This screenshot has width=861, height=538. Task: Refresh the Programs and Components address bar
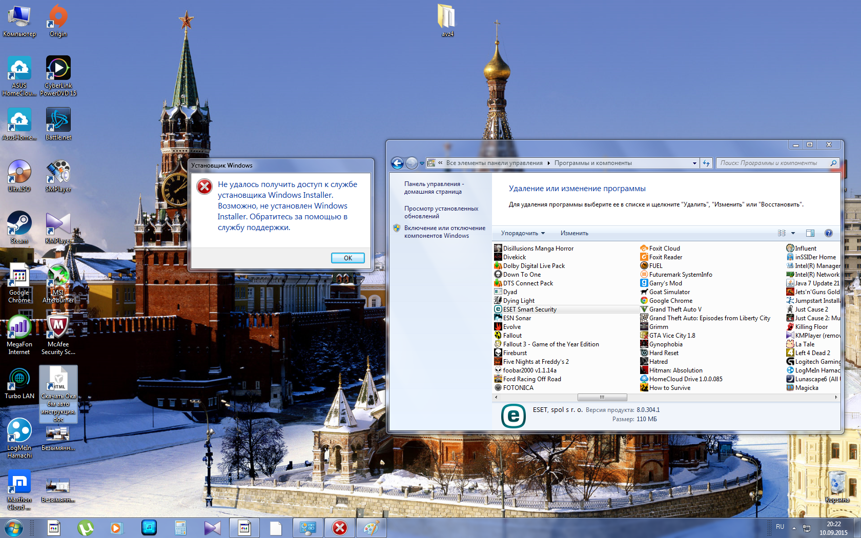(x=706, y=163)
